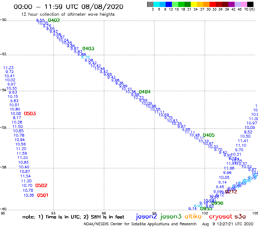Select the 10.41 wave height value
This screenshot has height=227, width=258.
click(x=9, y=76)
